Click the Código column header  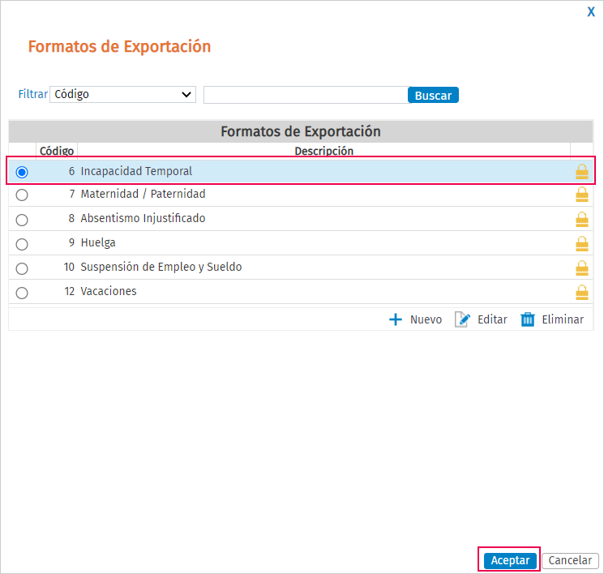[x=57, y=151]
